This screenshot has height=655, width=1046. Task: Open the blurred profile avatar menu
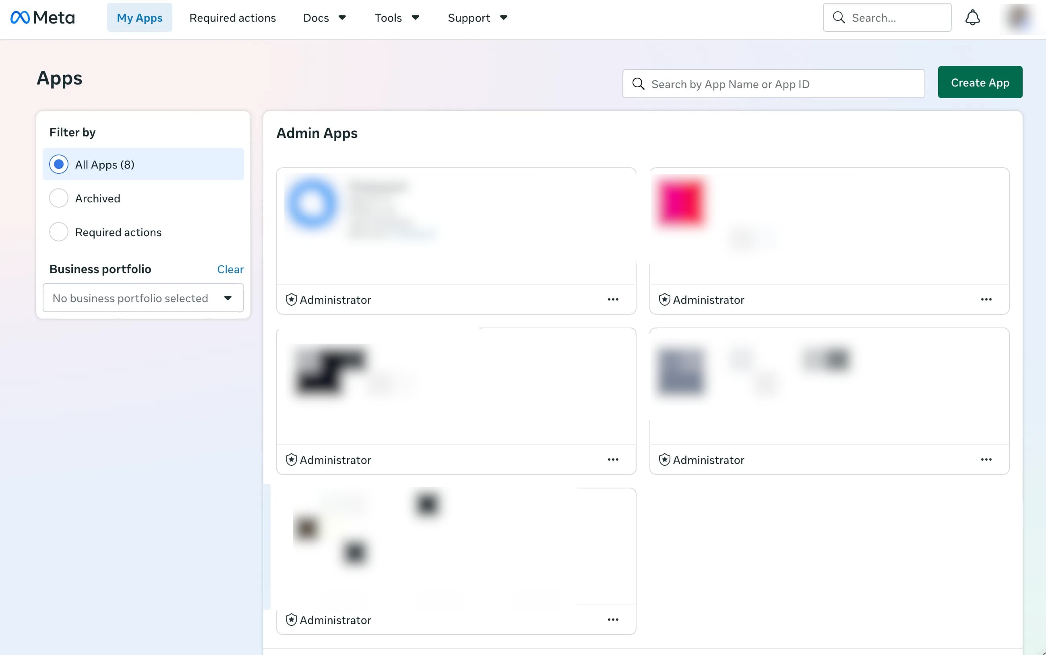[x=1018, y=18]
